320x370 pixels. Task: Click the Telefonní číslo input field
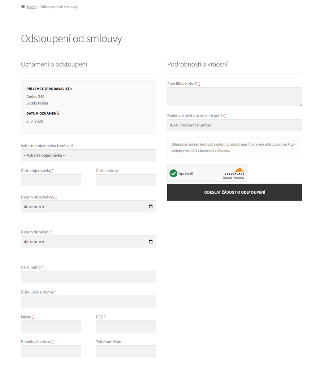(126, 351)
